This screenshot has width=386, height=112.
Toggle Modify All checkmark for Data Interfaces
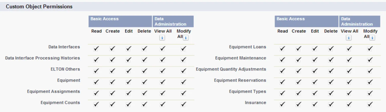[183, 49]
